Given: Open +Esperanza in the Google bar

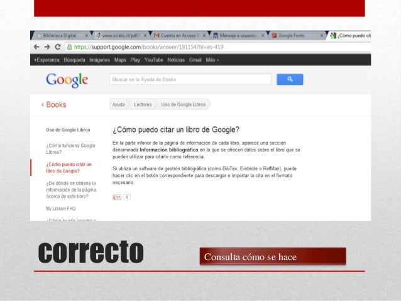Looking at the screenshot, I should pos(47,60).
